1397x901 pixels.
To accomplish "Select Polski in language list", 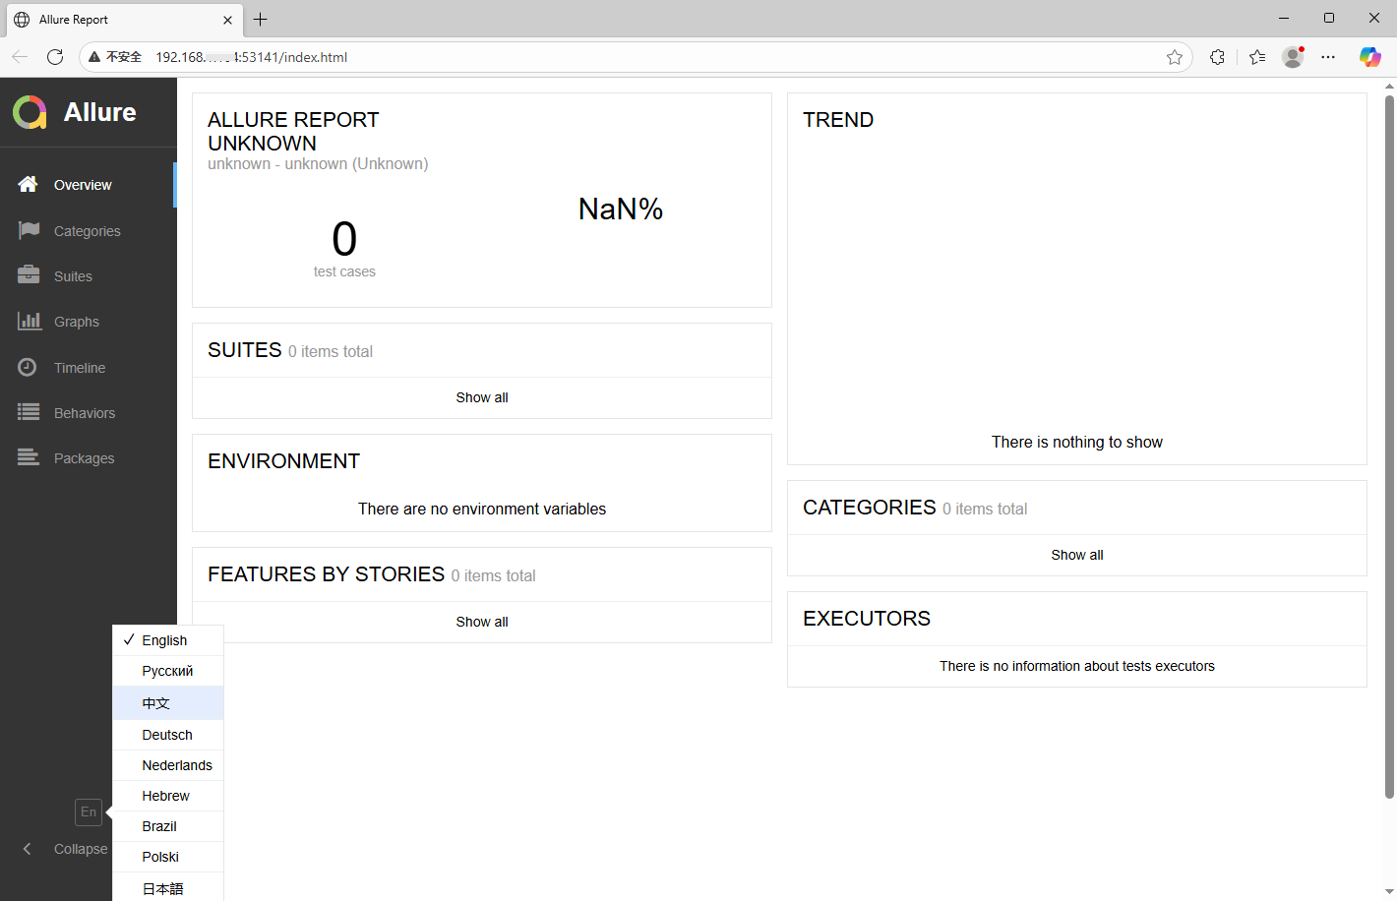I will pyautogui.click(x=168, y=857).
